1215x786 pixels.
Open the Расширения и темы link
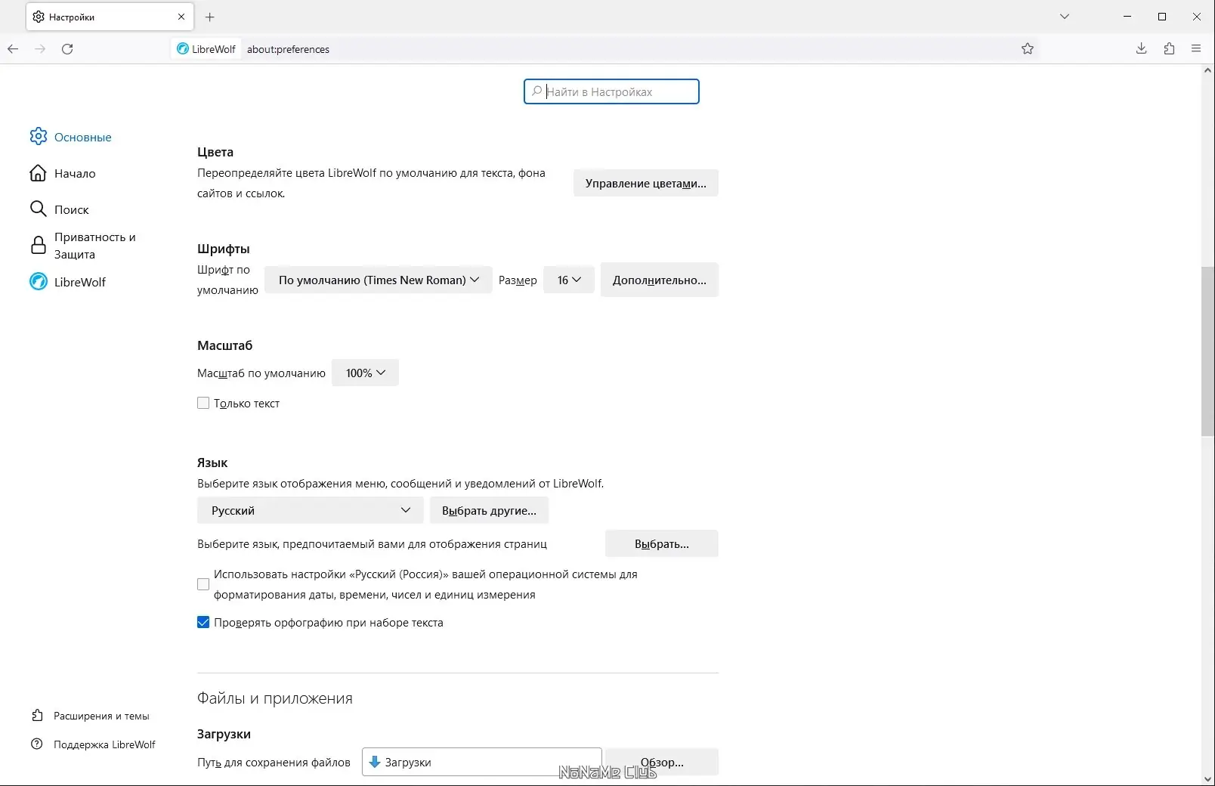pos(91,716)
